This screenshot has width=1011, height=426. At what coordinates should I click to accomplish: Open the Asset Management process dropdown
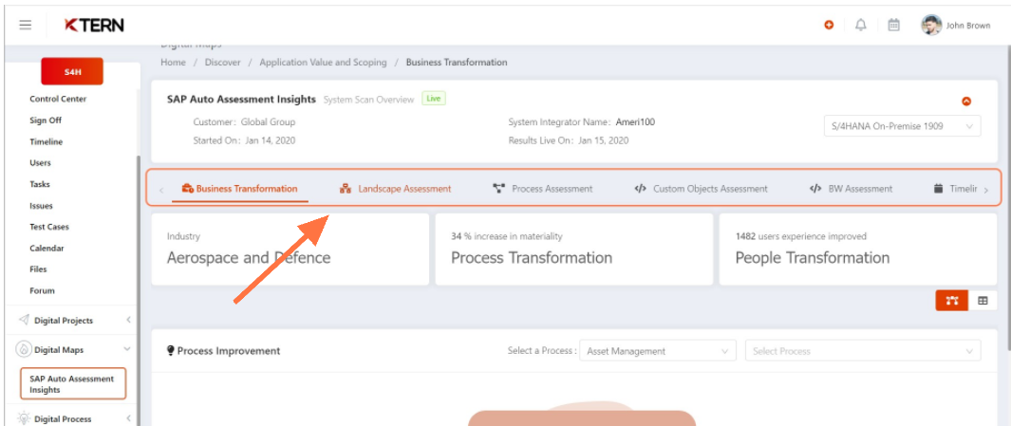[658, 351]
